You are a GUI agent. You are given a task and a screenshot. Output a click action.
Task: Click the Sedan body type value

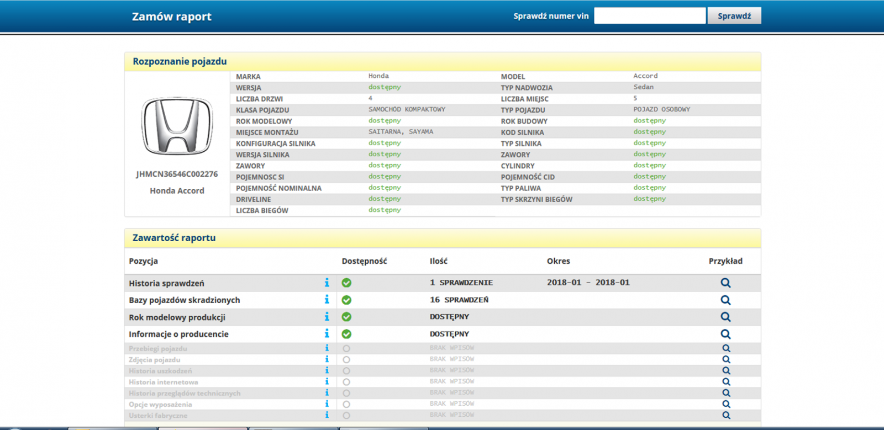644,87
